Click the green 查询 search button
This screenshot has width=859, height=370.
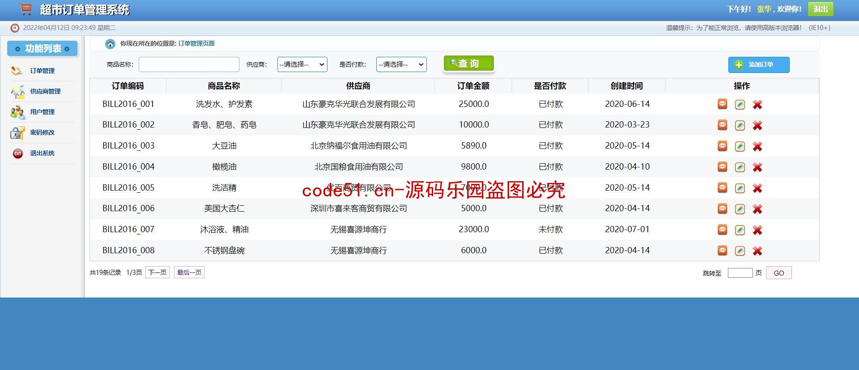[x=469, y=64]
